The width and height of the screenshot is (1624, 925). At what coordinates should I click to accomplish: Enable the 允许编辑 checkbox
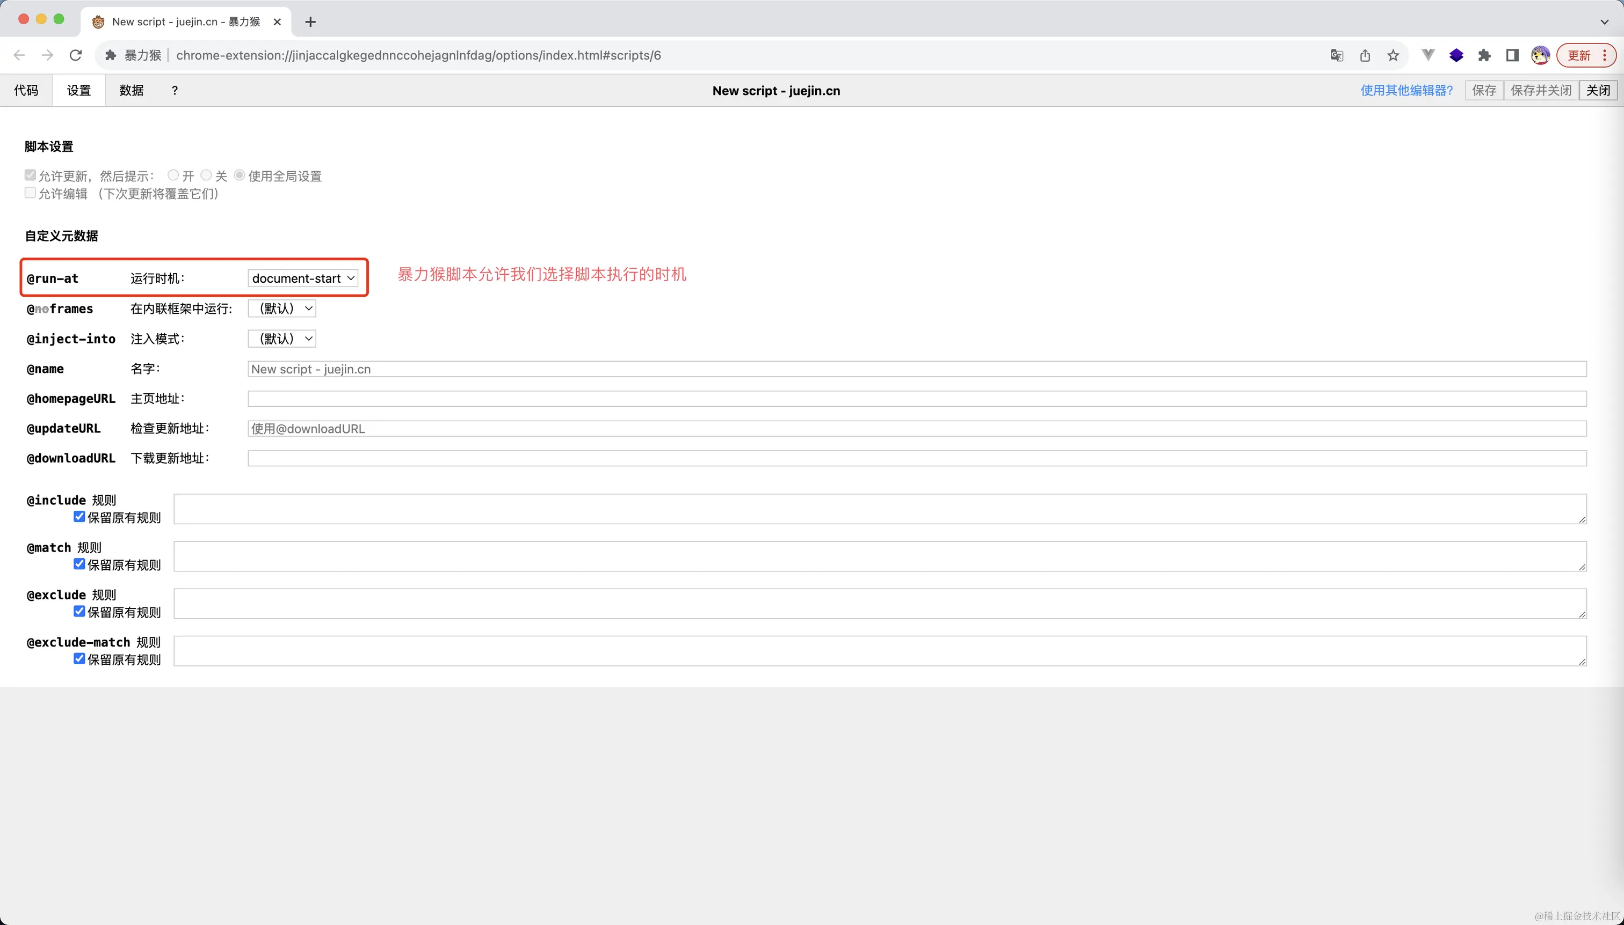click(30, 193)
